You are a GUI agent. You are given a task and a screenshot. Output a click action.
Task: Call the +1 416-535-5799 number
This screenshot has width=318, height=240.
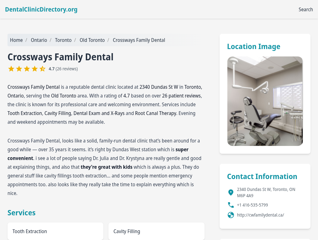point(252,205)
